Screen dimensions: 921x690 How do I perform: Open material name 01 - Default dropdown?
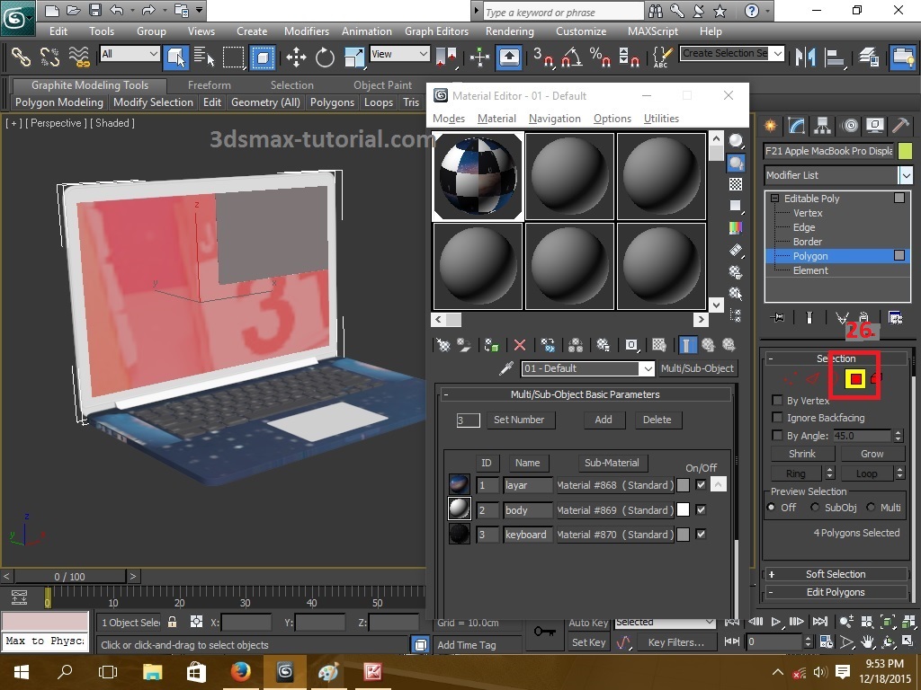click(647, 368)
